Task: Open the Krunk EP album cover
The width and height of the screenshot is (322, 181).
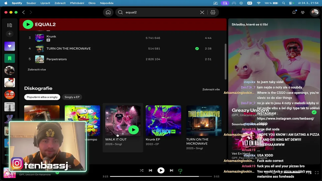Action: pyautogui.click(x=163, y=120)
